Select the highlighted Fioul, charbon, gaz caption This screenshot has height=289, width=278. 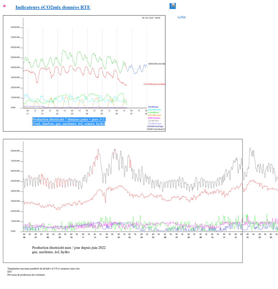[x=68, y=124]
